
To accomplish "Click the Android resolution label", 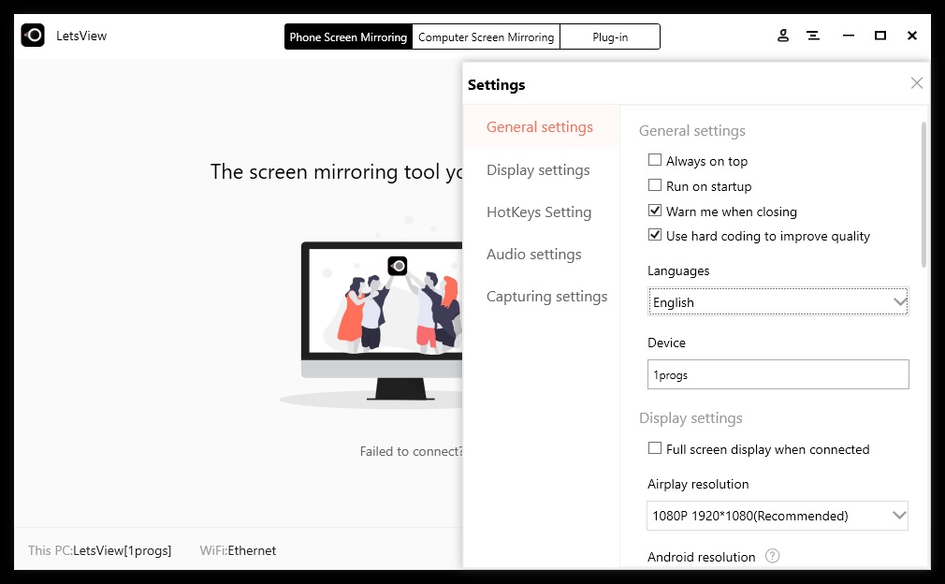I will coord(701,557).
